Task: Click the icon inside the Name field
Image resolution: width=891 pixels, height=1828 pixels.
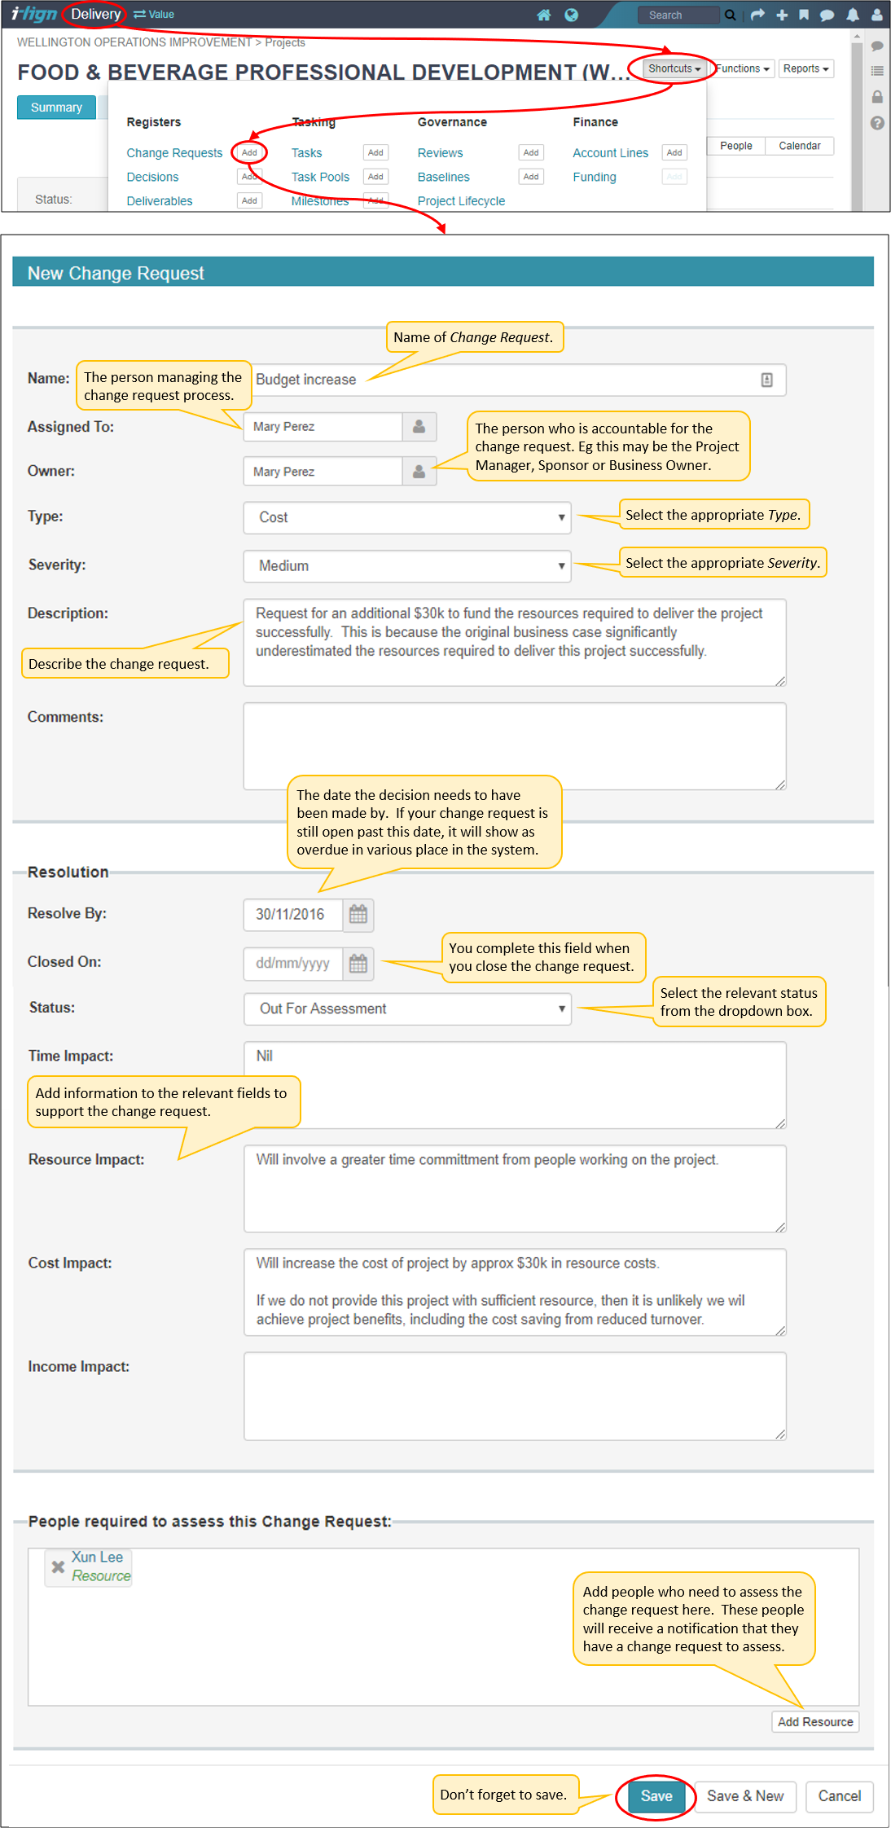Action: point(766,380)
